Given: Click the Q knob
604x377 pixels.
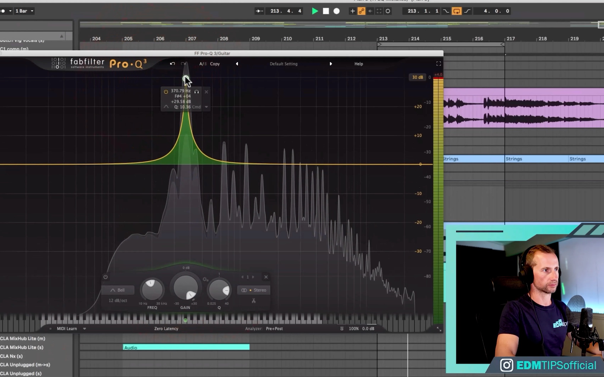Looking at the screenshot, I should click(219, 290).
